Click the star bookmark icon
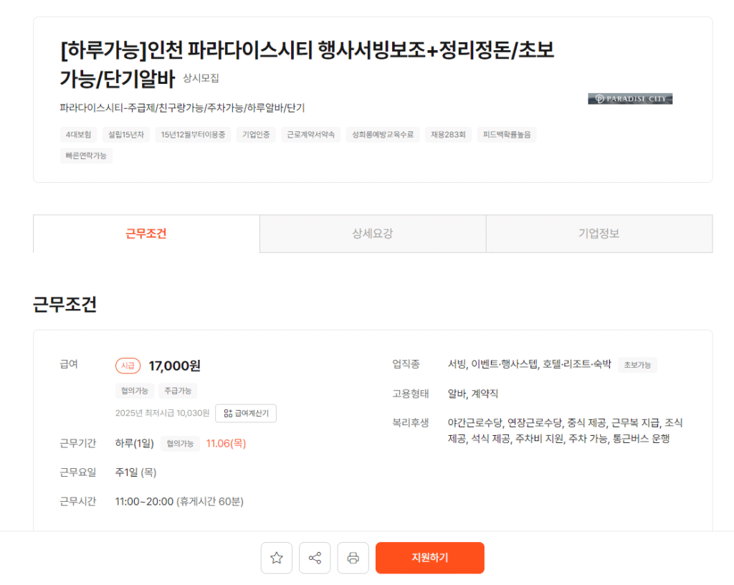The height and width of the screenshot is (585, 734). pyautogui.click(x=276, y=558)
